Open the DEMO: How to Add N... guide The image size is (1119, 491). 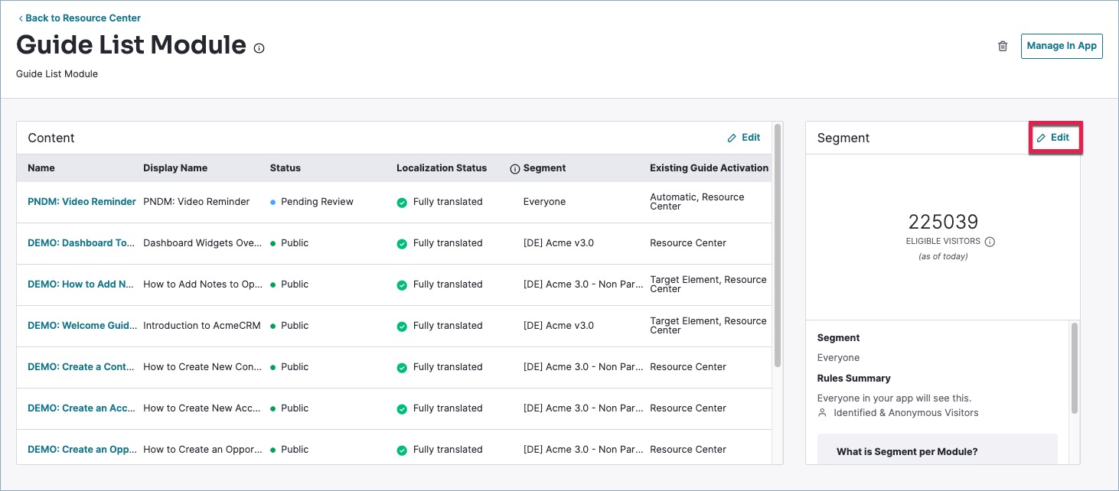tap(82, 285)
